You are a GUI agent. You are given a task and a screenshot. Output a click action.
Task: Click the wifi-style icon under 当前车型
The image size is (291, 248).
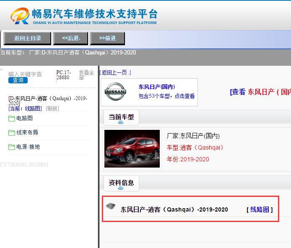121,123
